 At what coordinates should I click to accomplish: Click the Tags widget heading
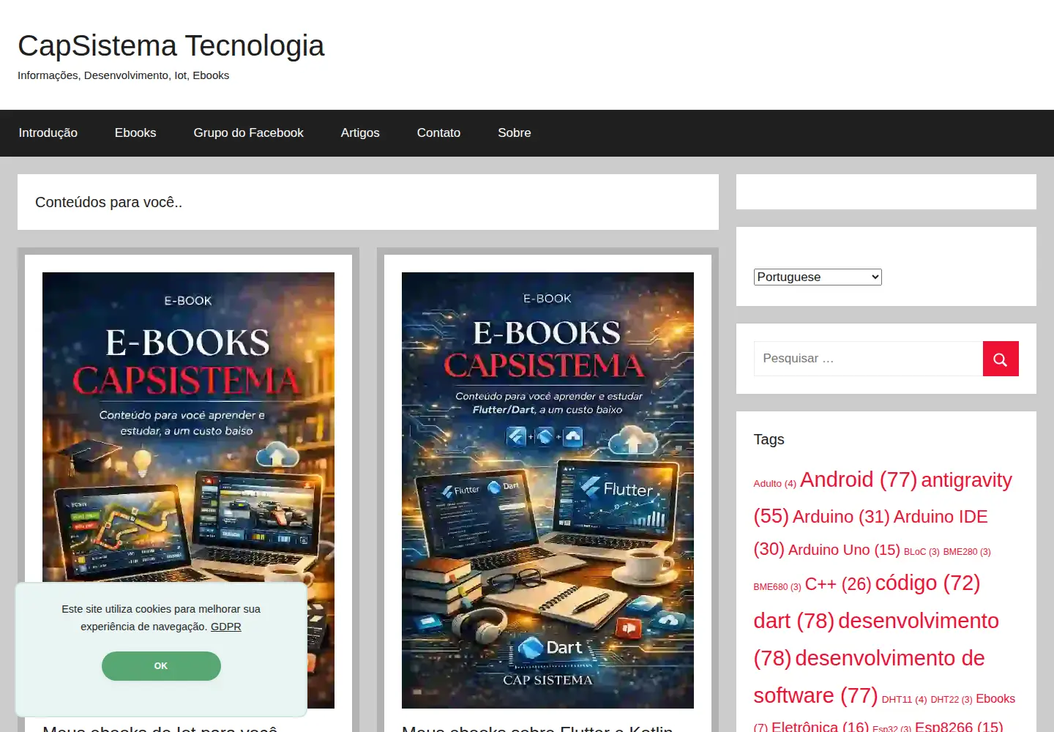(x=769, y=439)
